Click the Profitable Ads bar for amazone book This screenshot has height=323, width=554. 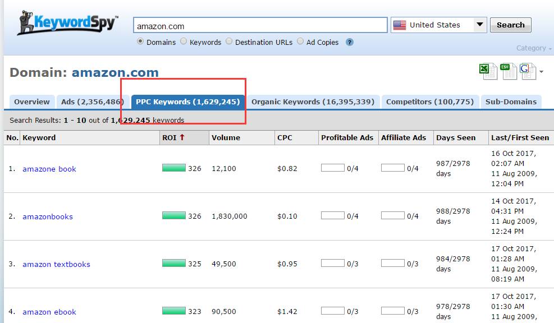332,168
